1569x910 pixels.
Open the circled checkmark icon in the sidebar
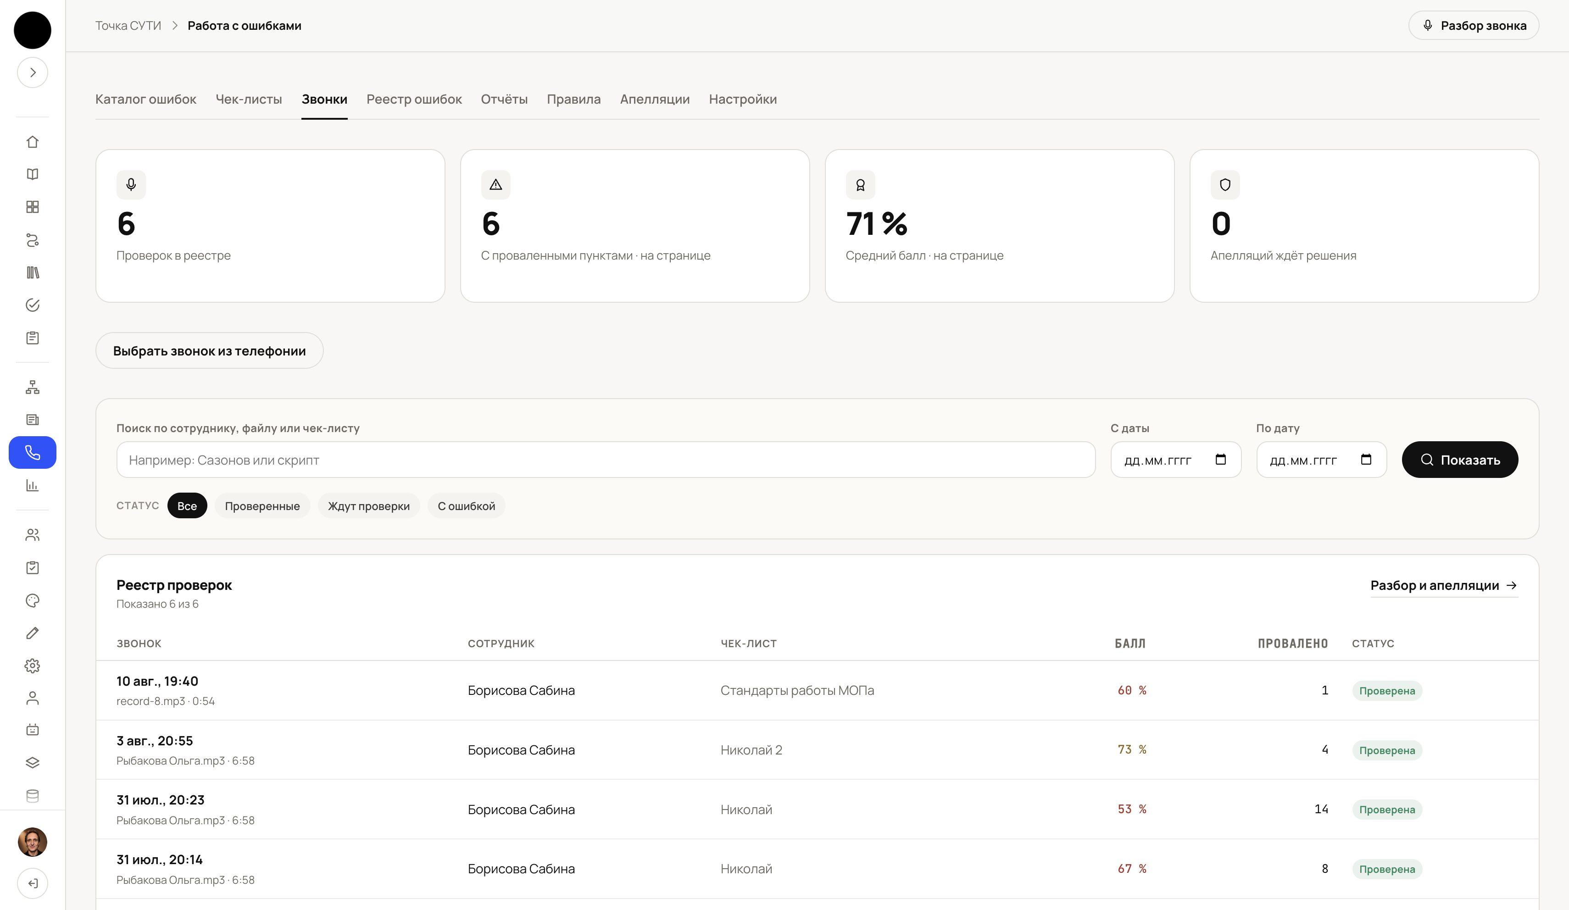click(x=33, y=305)
